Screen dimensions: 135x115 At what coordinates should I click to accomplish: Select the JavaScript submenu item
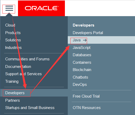pos(82,48)
